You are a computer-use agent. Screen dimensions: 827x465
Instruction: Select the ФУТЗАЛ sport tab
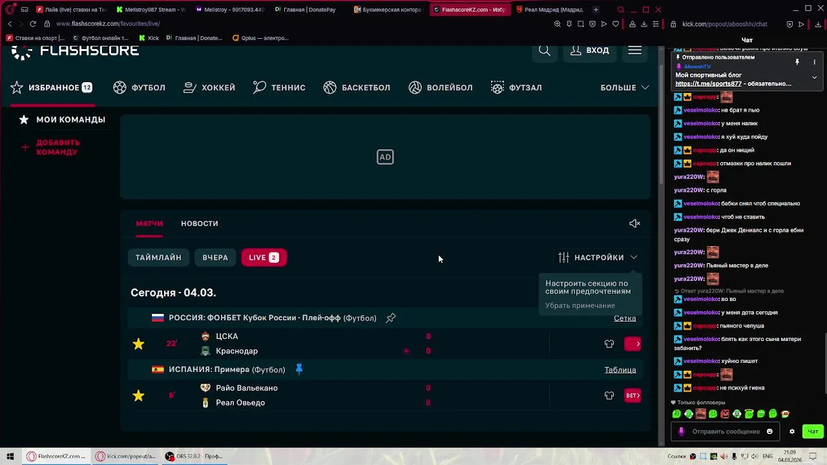[x=516, y=88]
